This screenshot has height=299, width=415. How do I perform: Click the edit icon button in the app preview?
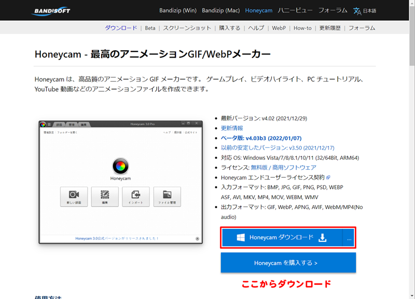[x=105, y=197]
